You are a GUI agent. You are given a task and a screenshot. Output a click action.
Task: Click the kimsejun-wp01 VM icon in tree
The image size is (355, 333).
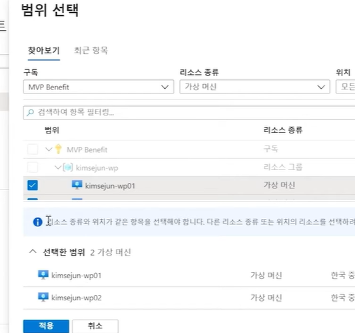77,185
